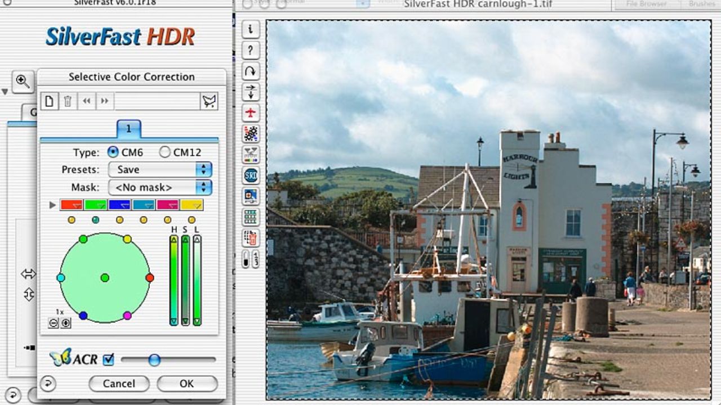Open the magenta color swatch dropdown

(167, 205)
